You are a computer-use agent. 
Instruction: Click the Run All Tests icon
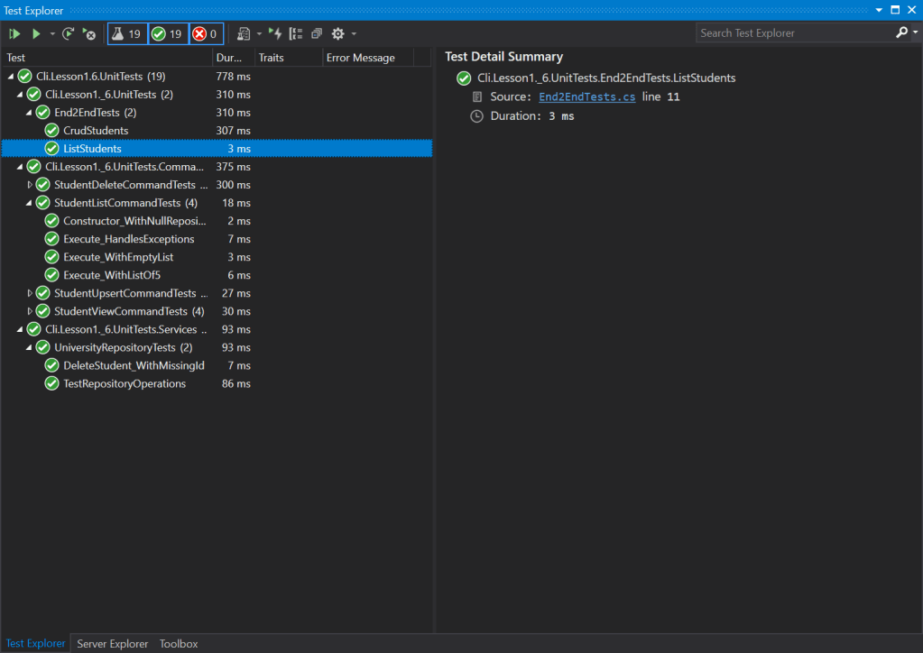pos(15,33)
